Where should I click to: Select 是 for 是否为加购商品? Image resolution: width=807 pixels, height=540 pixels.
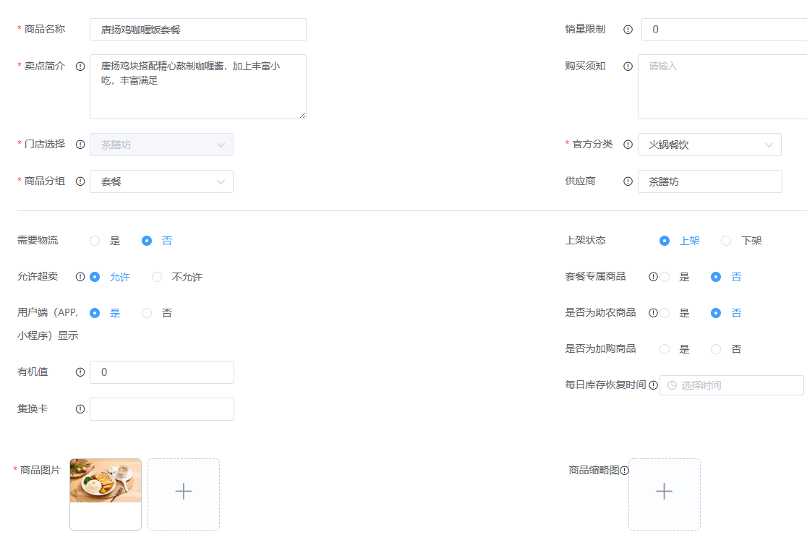pyautogui.click(x=665, y=349)
